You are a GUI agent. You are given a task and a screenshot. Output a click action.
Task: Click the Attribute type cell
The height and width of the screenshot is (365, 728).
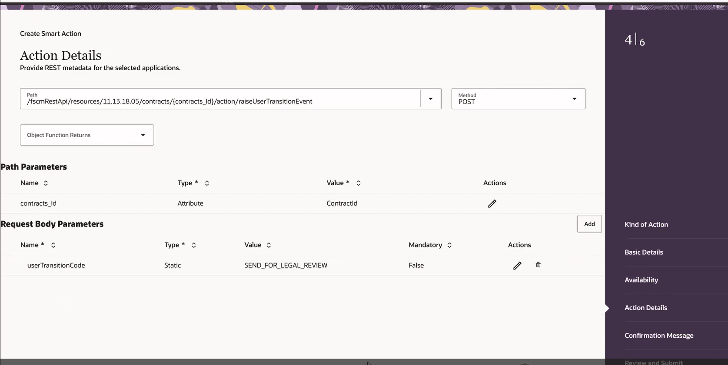[x=190, y=204]
